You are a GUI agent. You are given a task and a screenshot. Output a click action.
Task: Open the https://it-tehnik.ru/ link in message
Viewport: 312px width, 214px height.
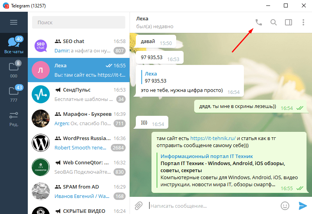[213, 138]
